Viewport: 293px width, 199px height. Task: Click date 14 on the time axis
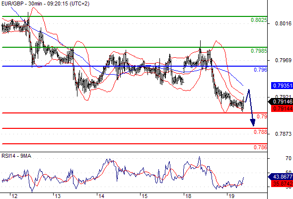point(101,196)
